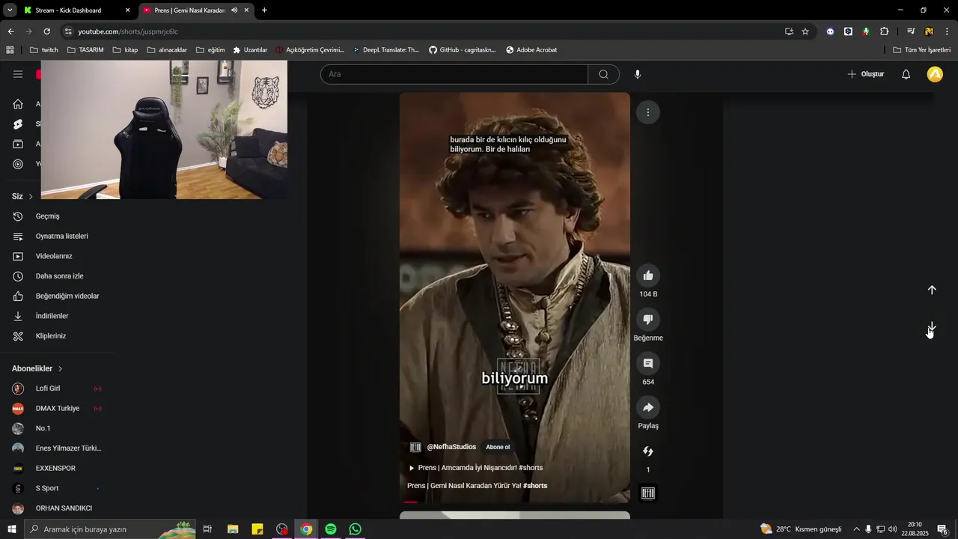The image size is (958, 539).
Task: Show hidden system tray icons
Action: tap(856, 529)
